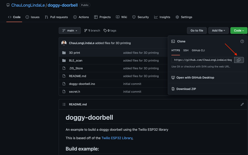Click the repository icon beside ChauLongLindaLe
The height and width of the screenshot is (155, 248).
point(8,5)
